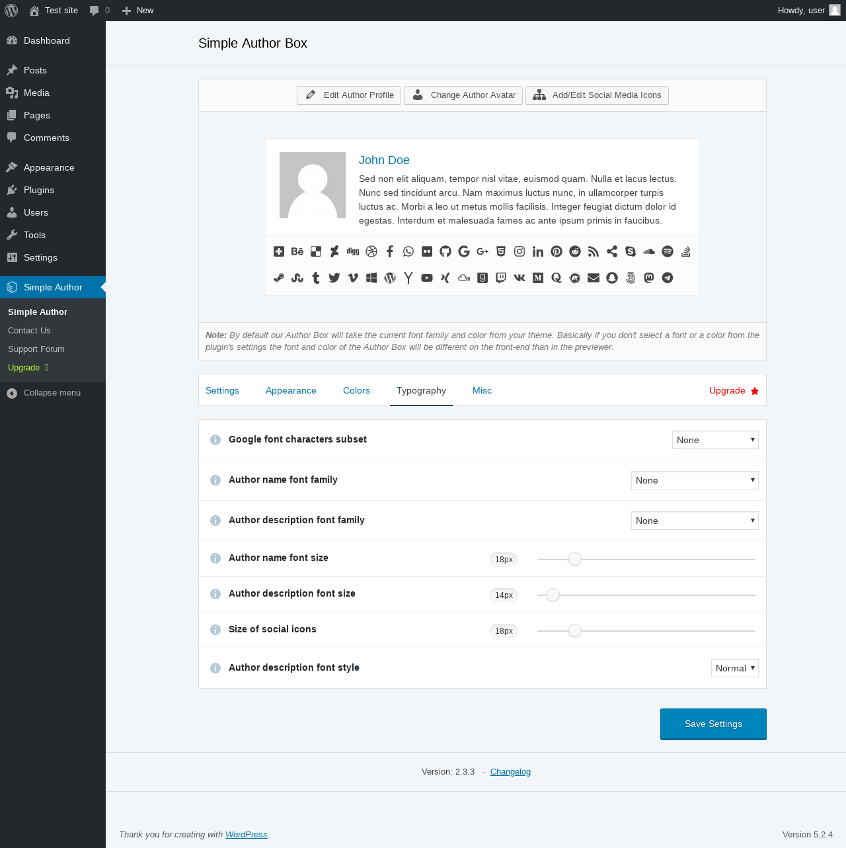846x848 pixels.
Task: Switch to the Settings tab
Action: [x=222, y=390]
